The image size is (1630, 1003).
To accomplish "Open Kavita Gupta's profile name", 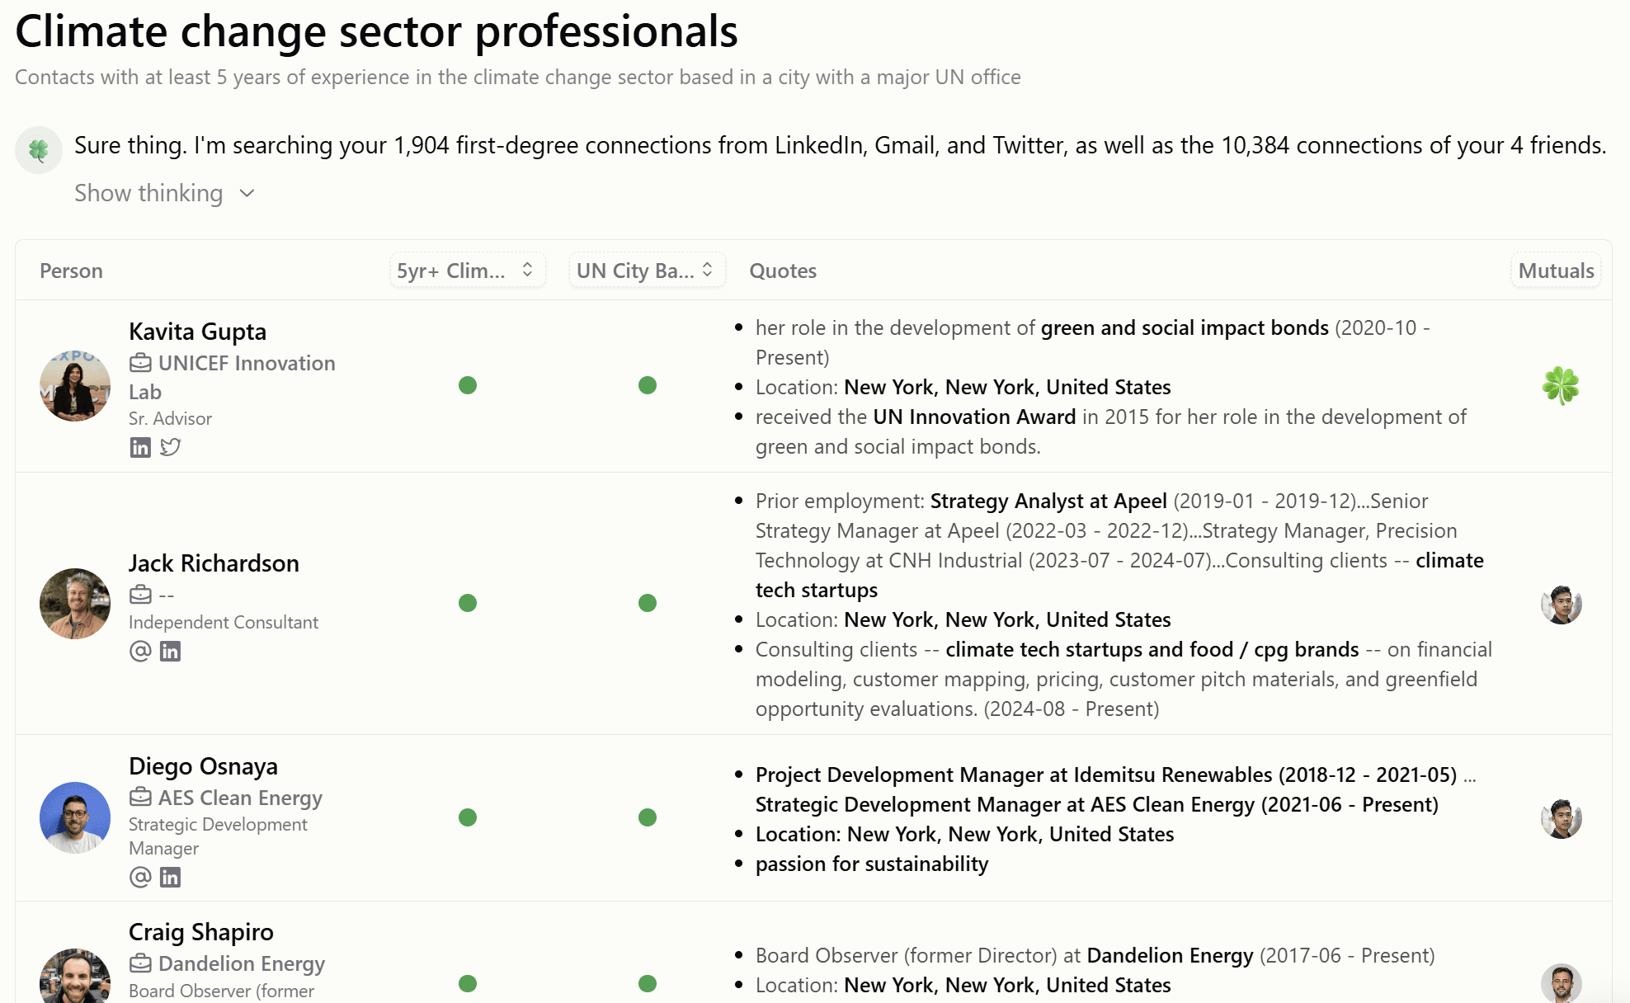I will pos(197,332).
